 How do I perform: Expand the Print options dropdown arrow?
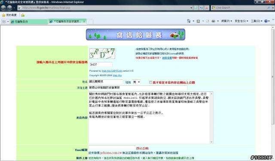click(218, 21)
